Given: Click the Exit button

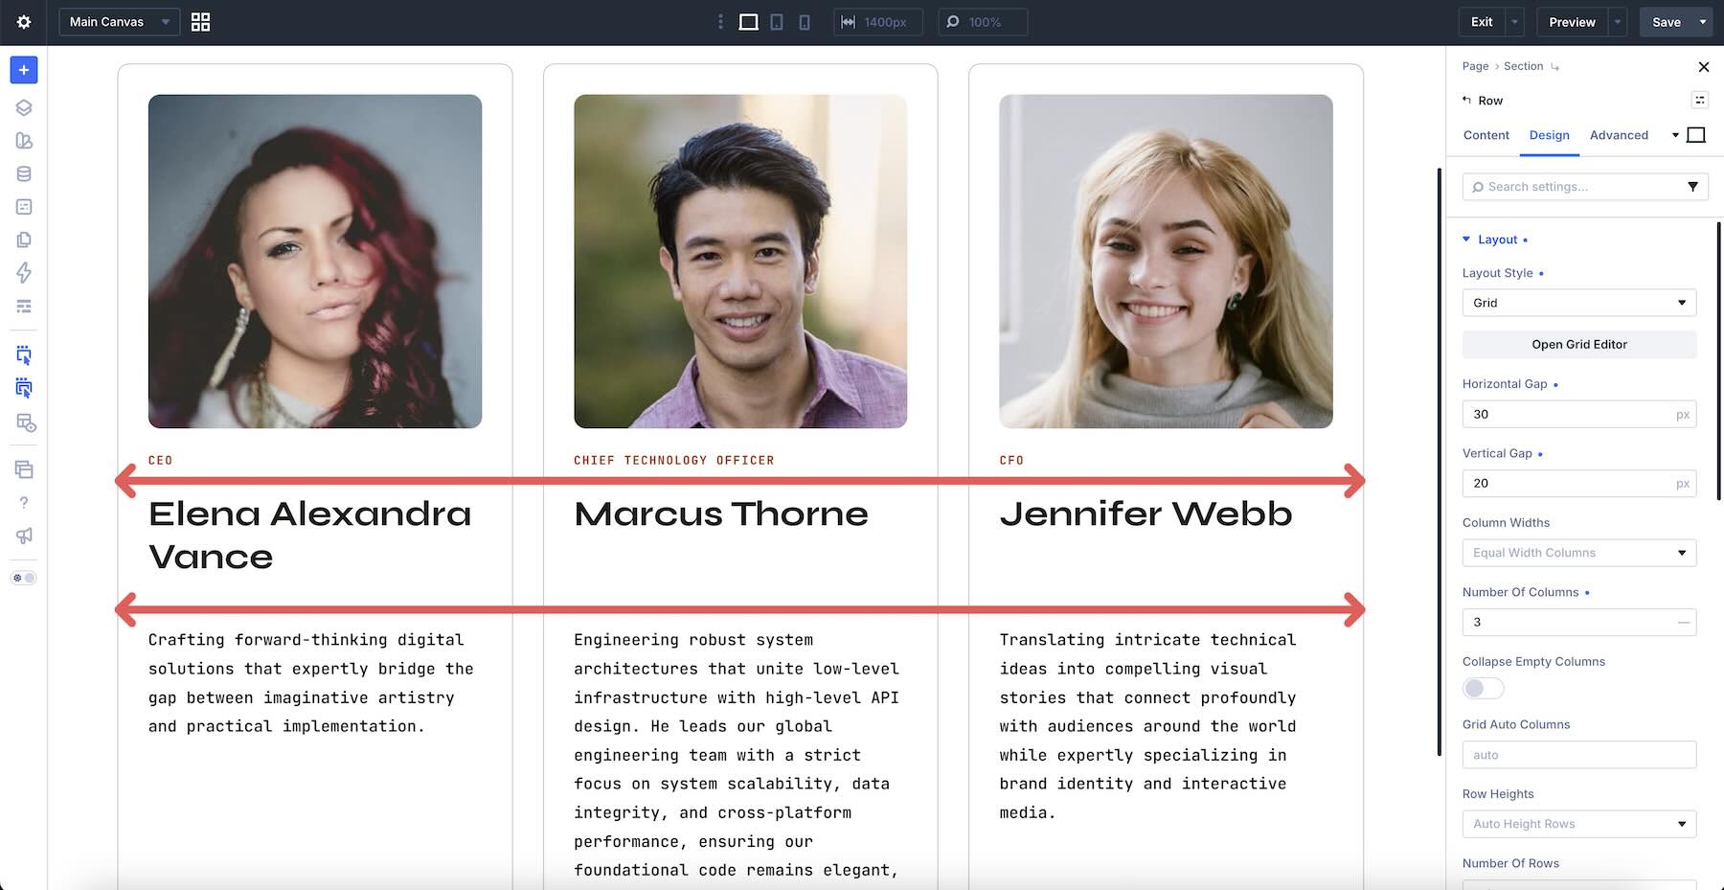Looking at the screenshot, I should [1482, 22].
